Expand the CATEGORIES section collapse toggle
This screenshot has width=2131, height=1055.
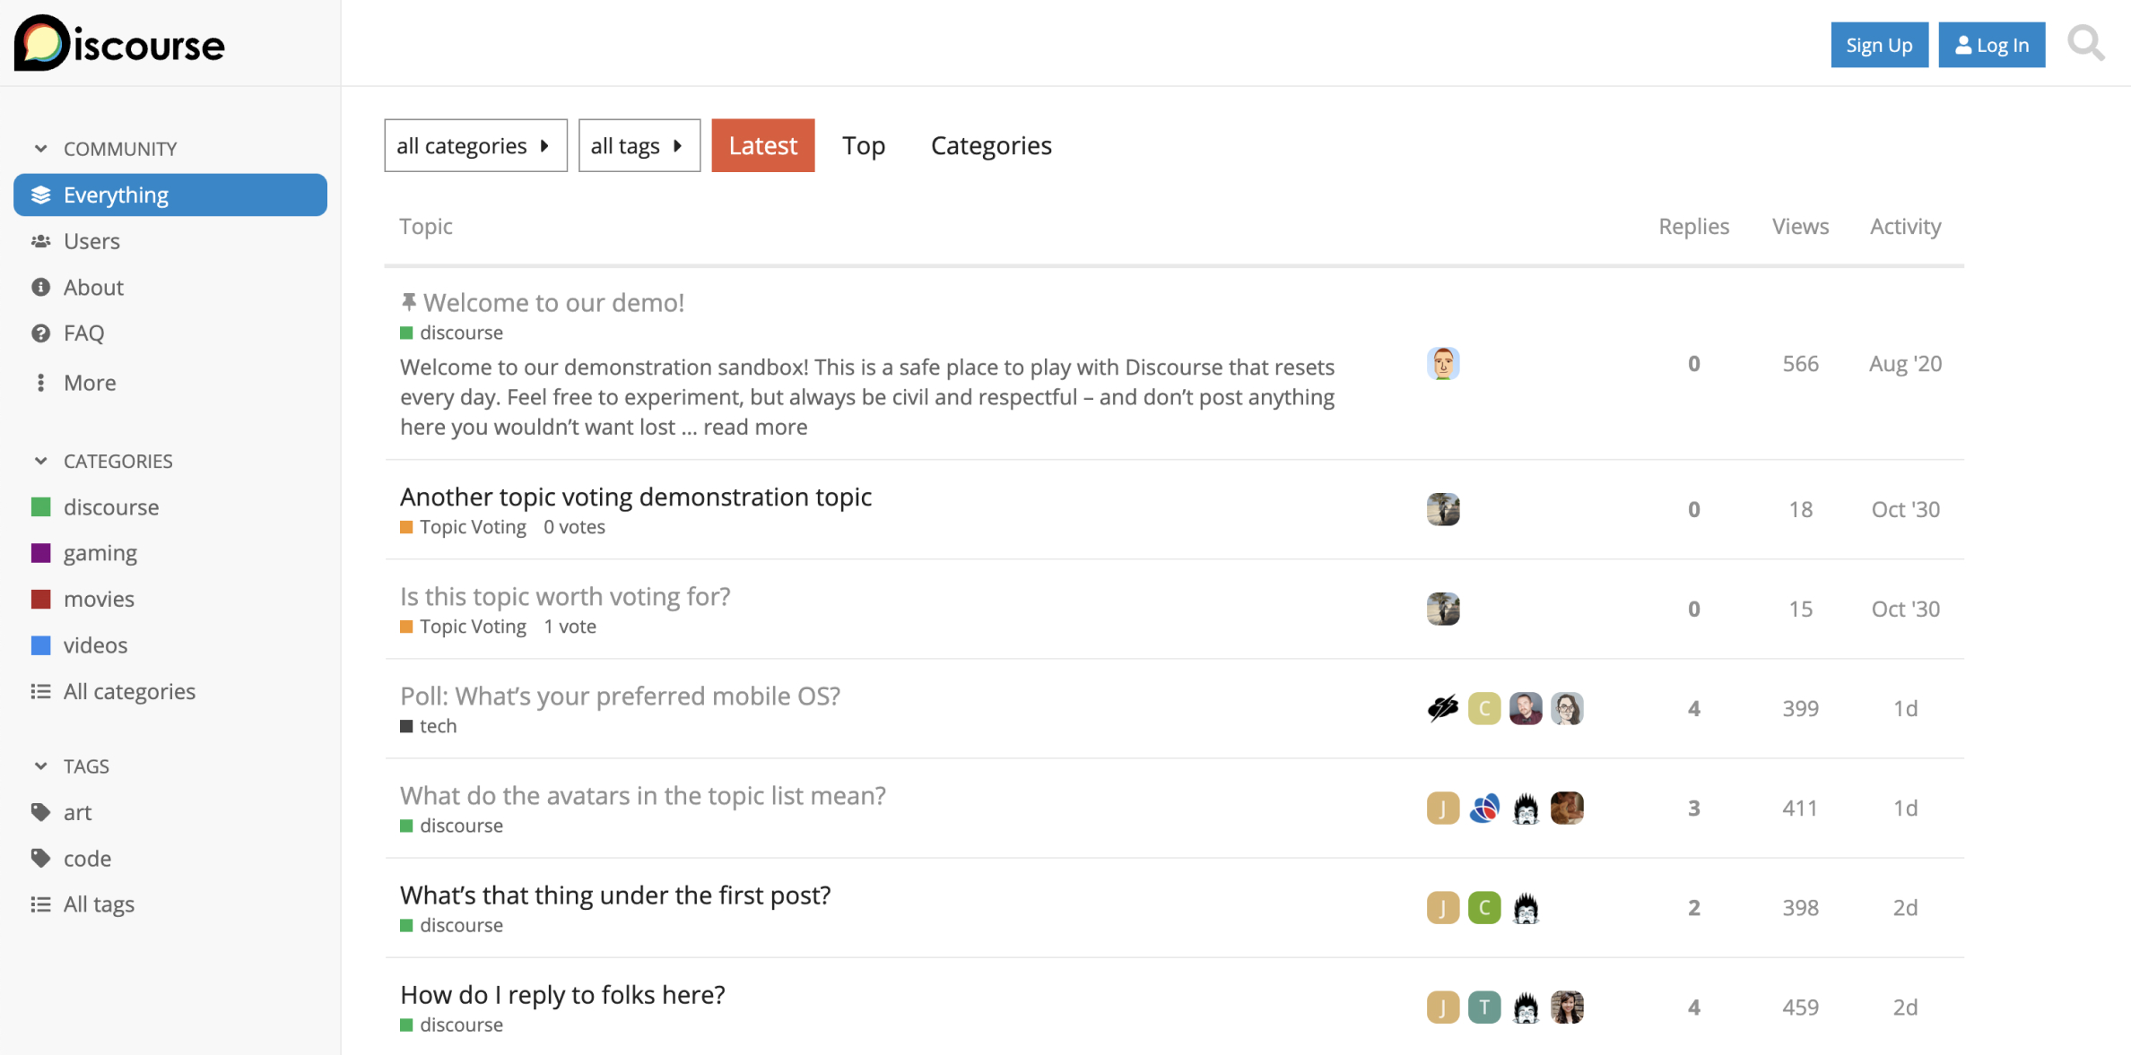[39, 461]
